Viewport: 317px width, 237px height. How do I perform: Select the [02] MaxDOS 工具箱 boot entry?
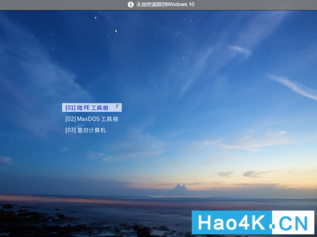pyautogui.click(x=92, y=119)
